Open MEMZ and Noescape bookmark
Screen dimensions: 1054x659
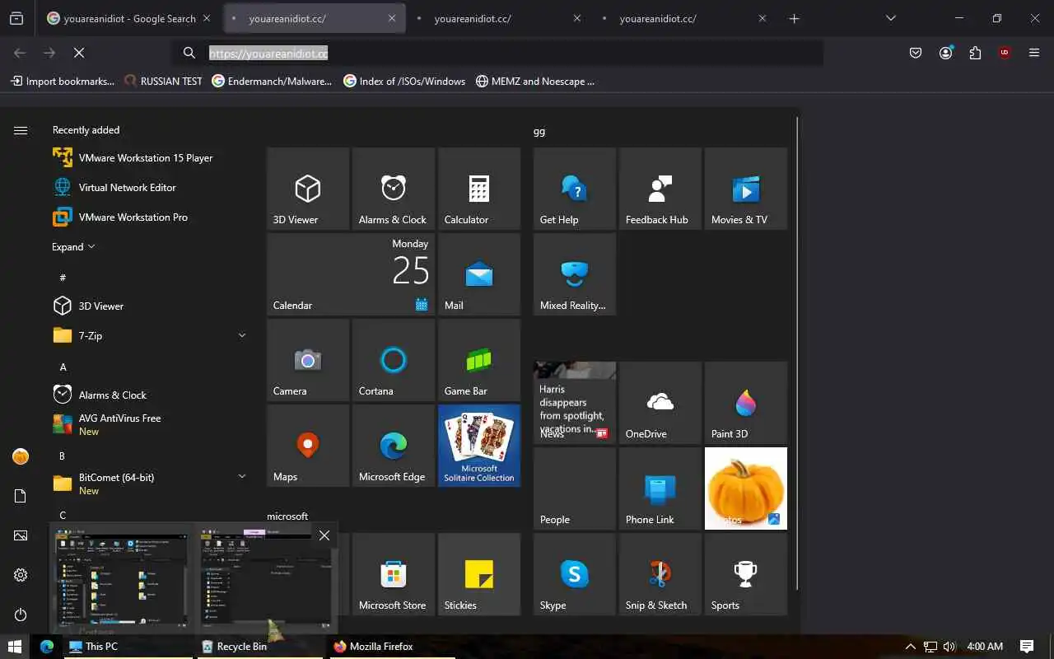535,81
